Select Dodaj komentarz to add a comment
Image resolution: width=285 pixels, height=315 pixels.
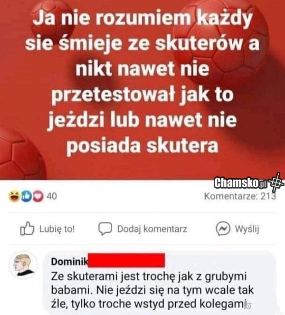(x=152, y=229)
